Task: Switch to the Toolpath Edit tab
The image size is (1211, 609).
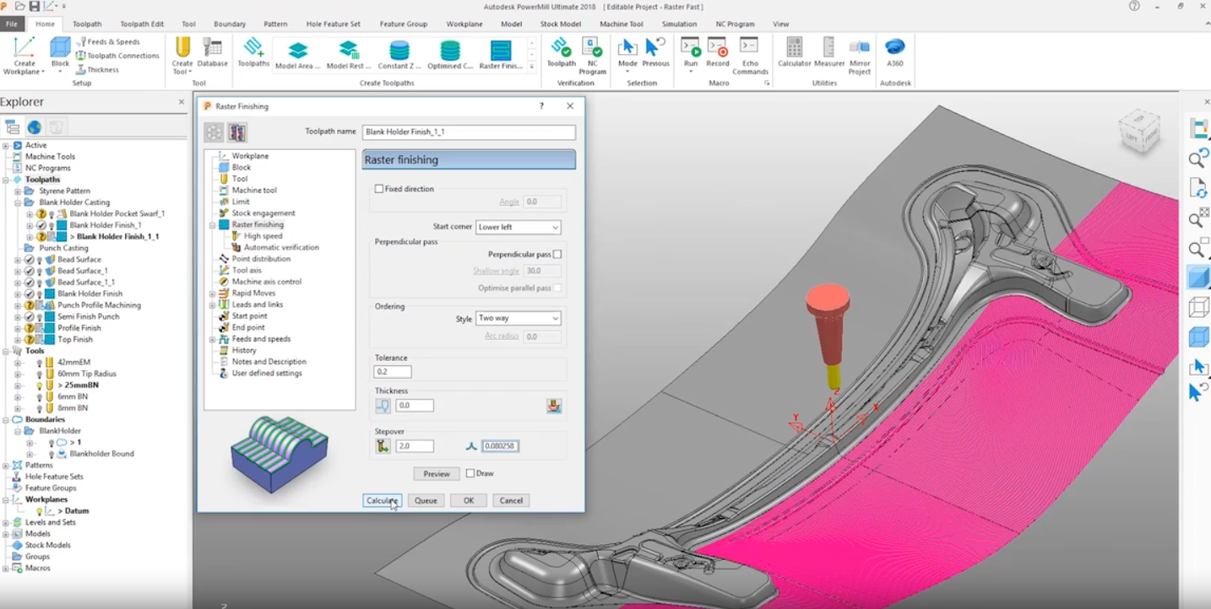Action: tap(142, 24)
